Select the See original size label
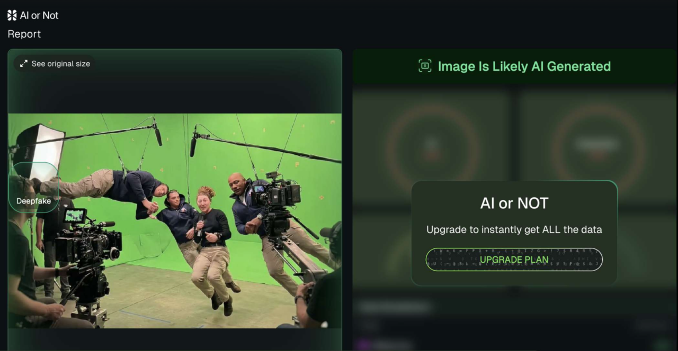 [60, 63]
